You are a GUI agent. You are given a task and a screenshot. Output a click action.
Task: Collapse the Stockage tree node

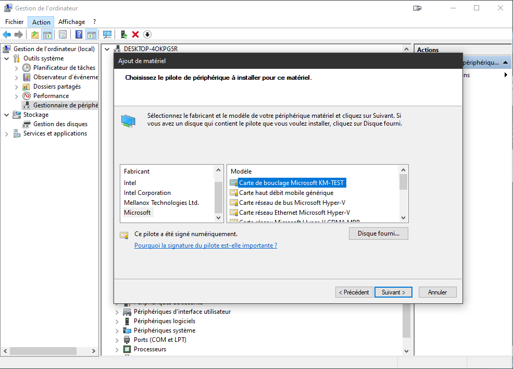point(7,115)
